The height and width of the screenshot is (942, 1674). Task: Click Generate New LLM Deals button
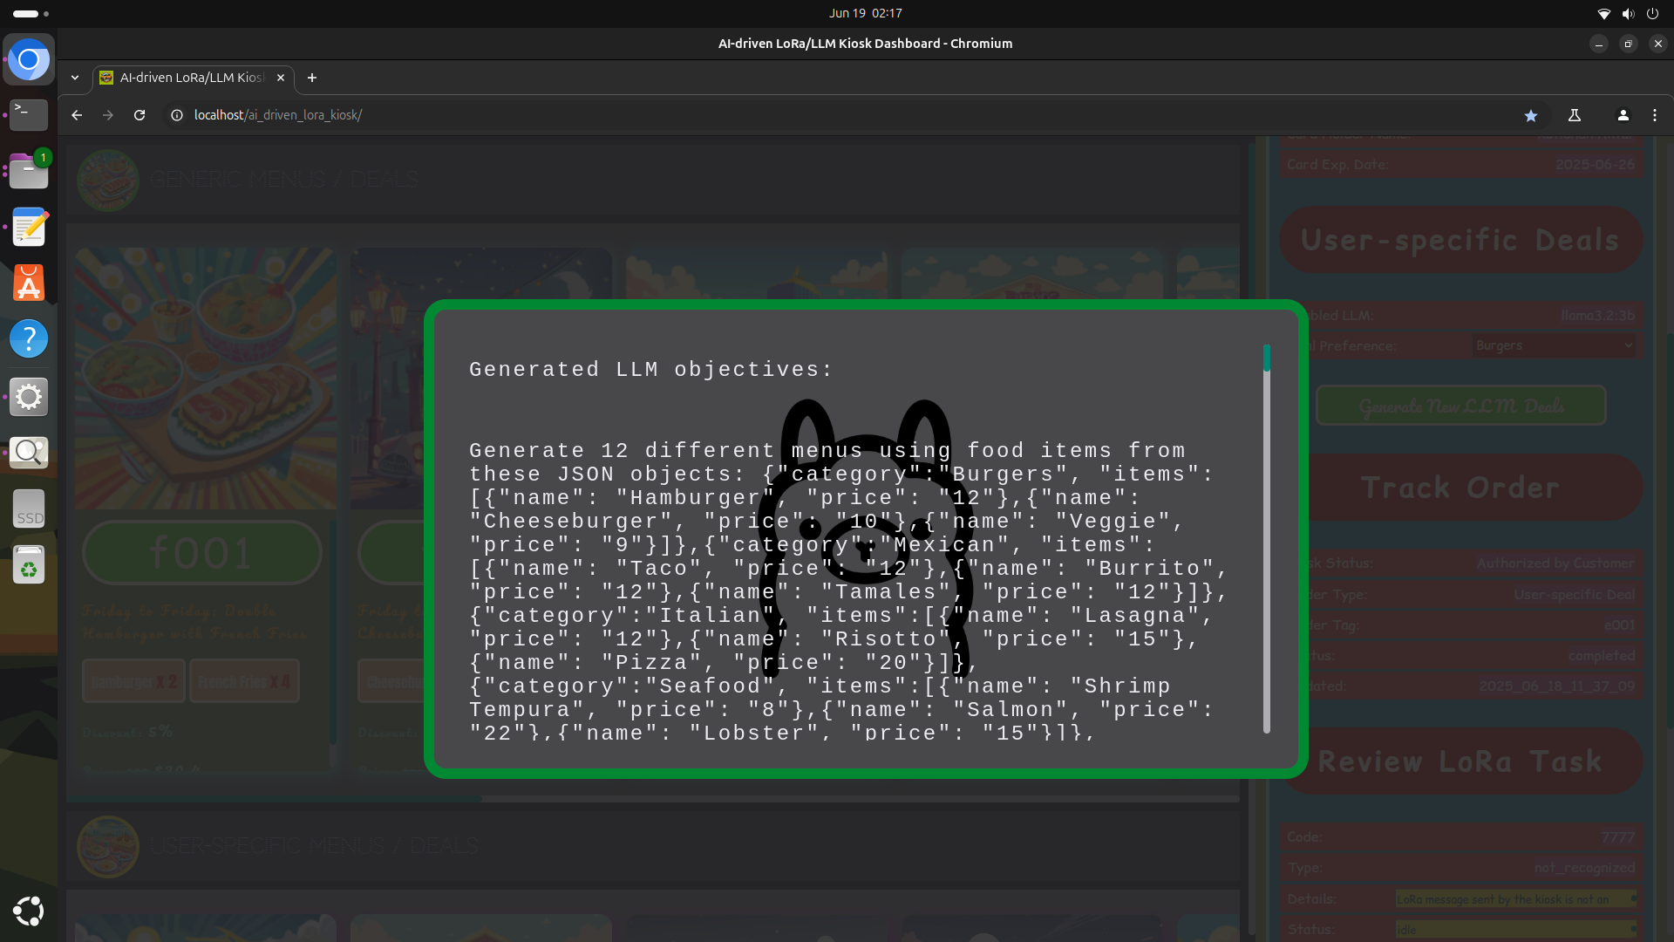[x=1461, y=406]
